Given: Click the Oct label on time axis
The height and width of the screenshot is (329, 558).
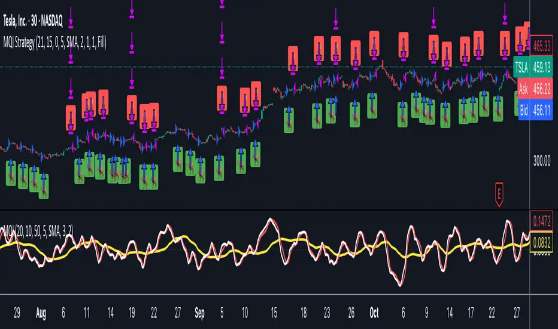Looking at the screenshot, I should (x=374, y=313).
